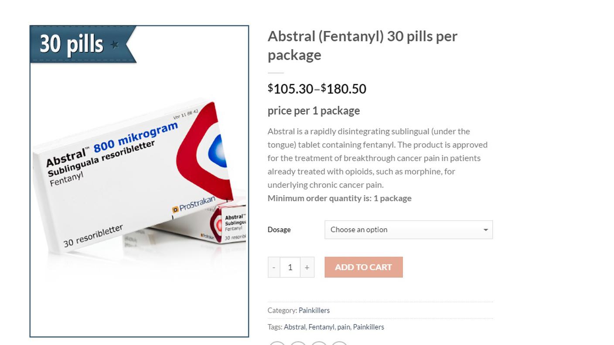Open the 'pain' tag link
Viewport: 614px width, 345px height.
(x=344, y=327)
